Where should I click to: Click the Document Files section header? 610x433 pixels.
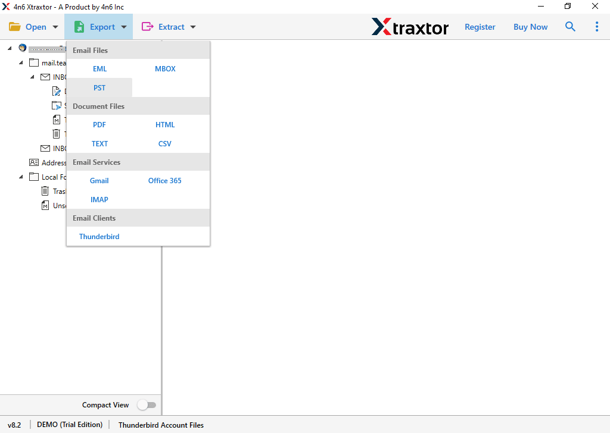[138, 106]
